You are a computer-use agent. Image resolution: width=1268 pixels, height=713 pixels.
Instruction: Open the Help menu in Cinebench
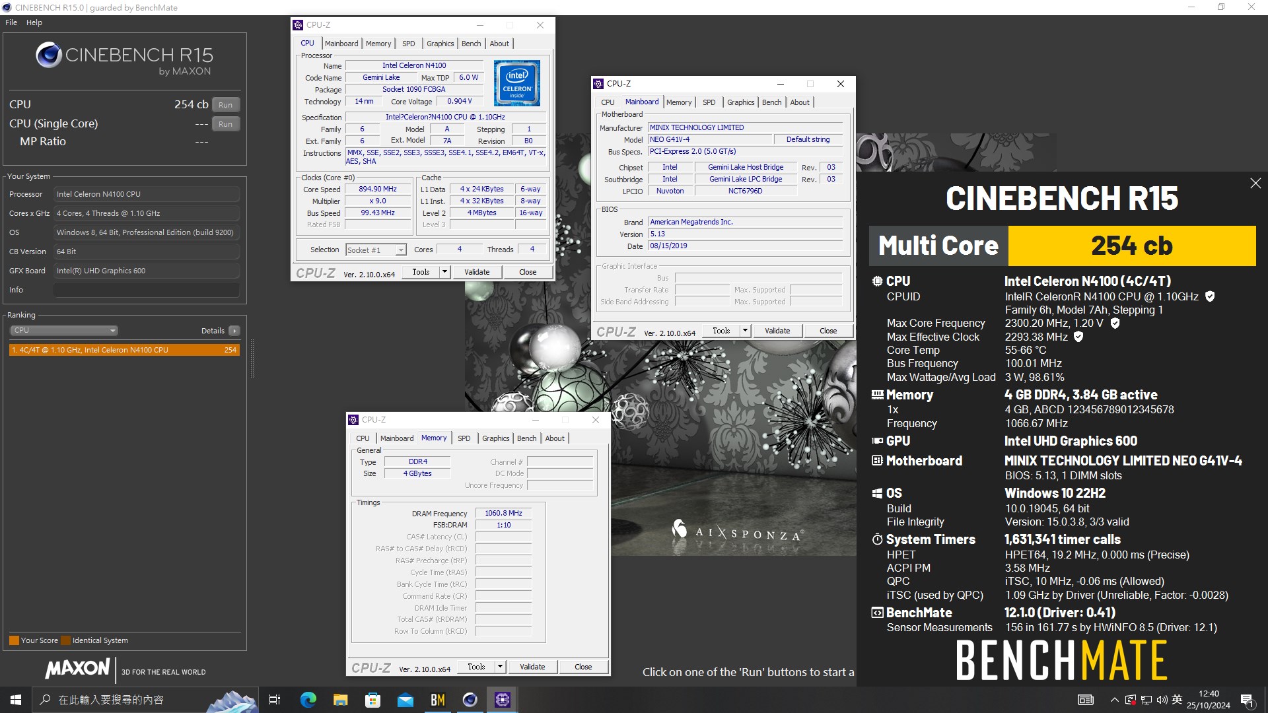pyautogui.click(x=34, y=22)
